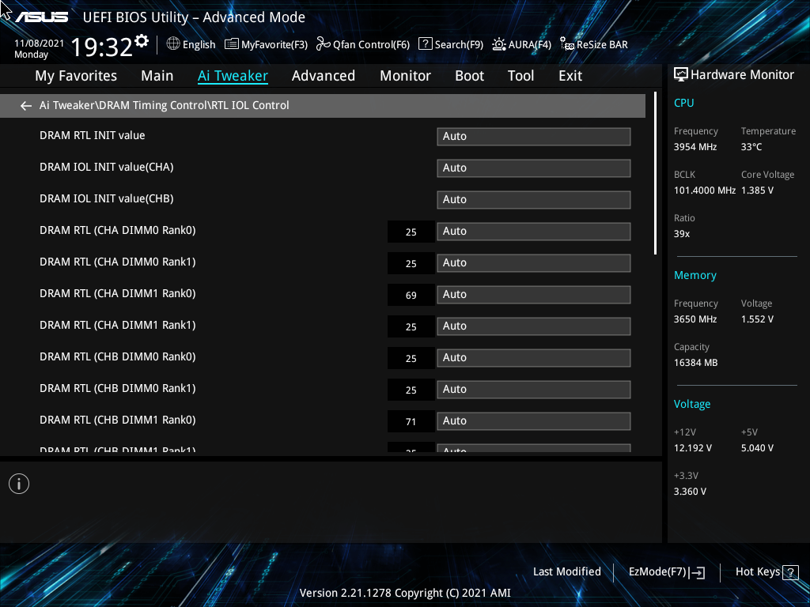Click the globe language icon
Image resolution: width=810 pixels, height=607 pixels.
pyautogui.click(x=173, y=44)
